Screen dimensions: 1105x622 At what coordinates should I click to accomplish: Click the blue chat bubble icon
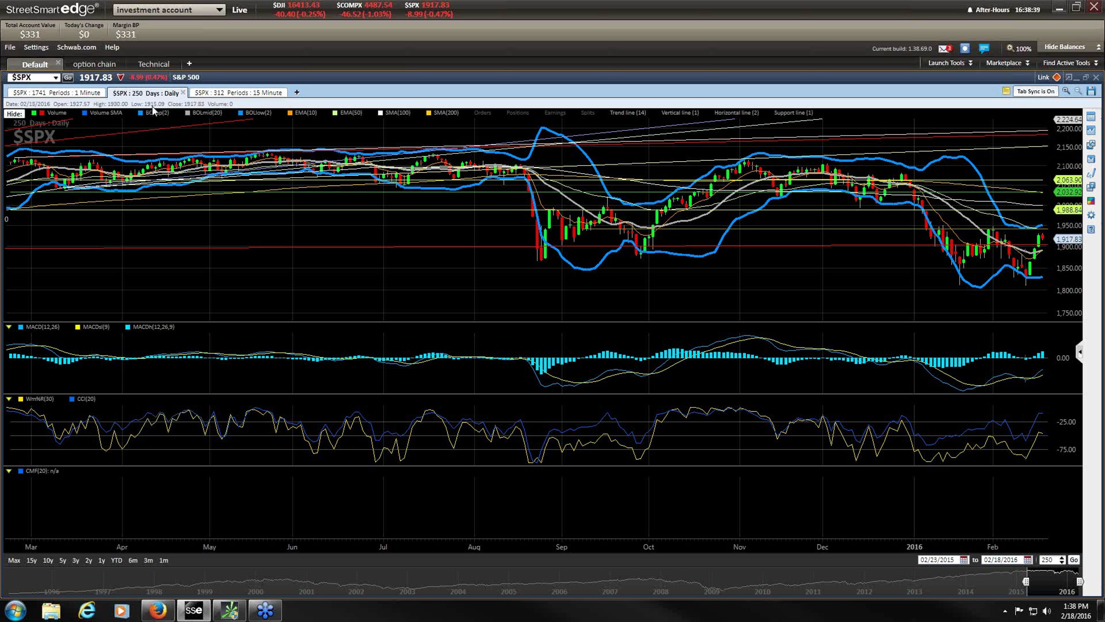pyautogui.click(x=984, y=48)
